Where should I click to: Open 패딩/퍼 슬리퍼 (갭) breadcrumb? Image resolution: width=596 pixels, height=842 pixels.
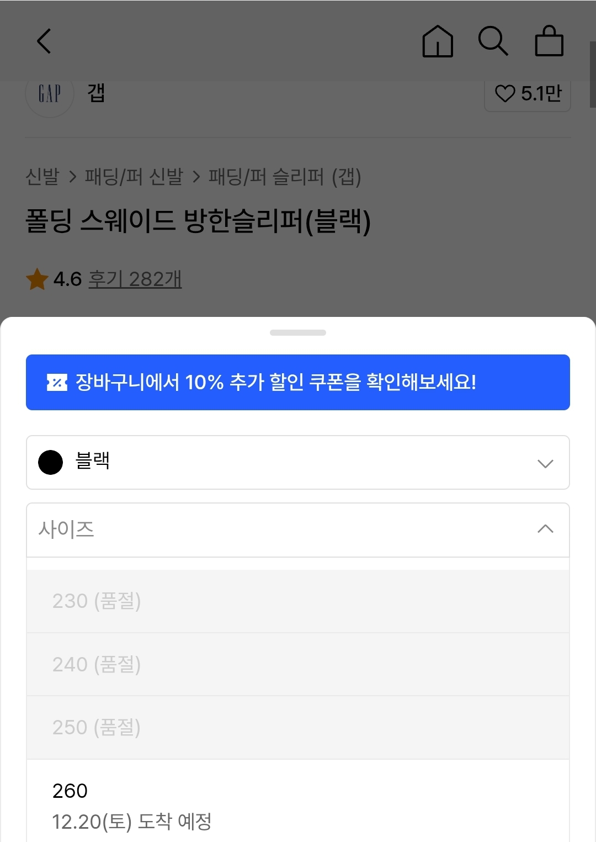(x=285, y=177)
